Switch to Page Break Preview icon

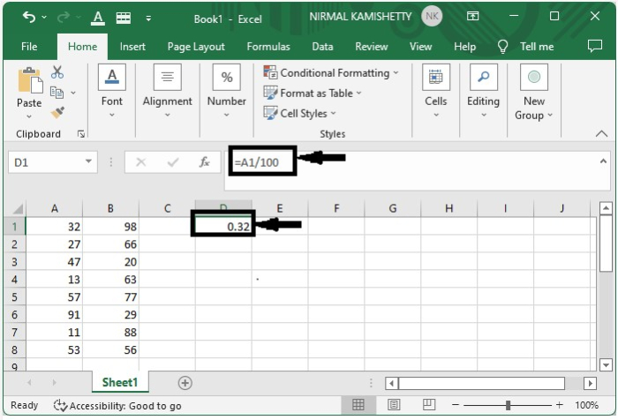point(429,405)
